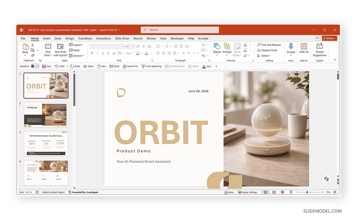Expand the Select dropdown in Editing
The image size is (356, 220).
coord(264,56)
